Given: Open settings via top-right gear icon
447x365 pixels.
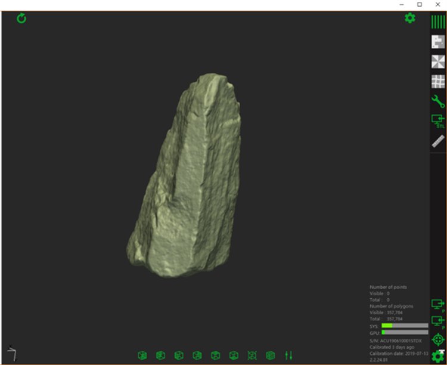Looking at the screenshot, I should tap(409, 18).
